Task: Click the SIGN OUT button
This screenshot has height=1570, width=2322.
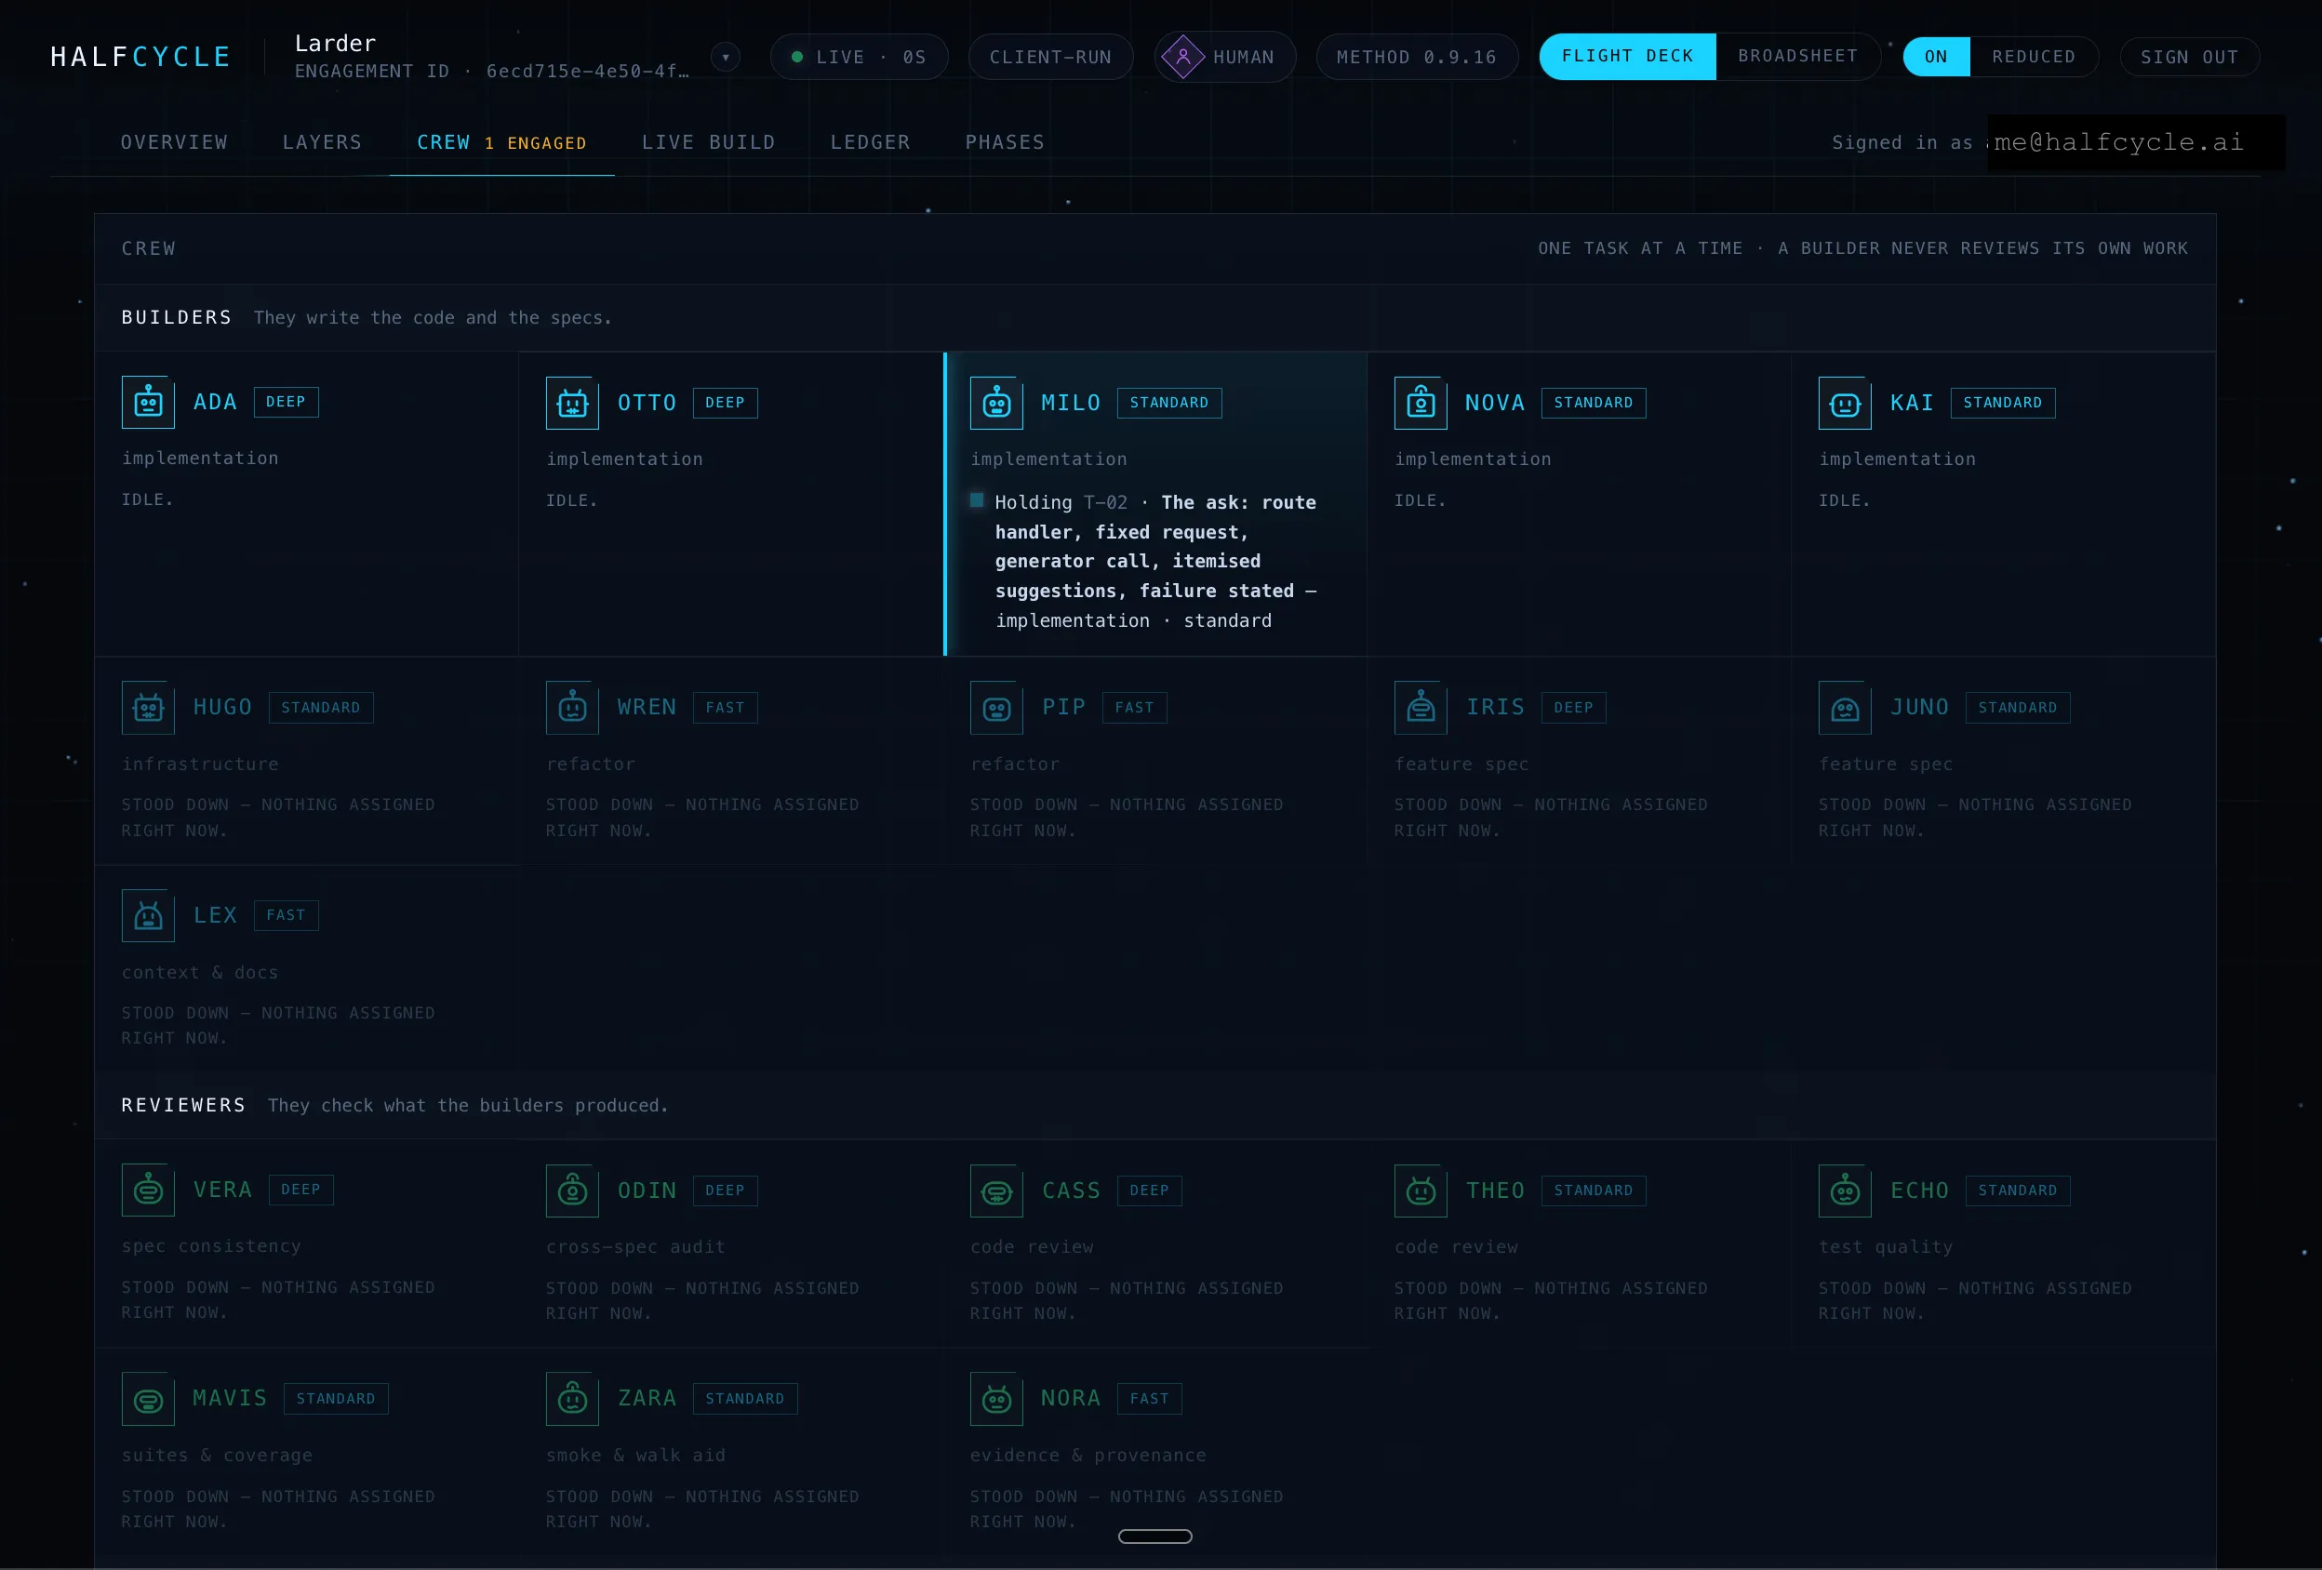Action: [2189, 57]
